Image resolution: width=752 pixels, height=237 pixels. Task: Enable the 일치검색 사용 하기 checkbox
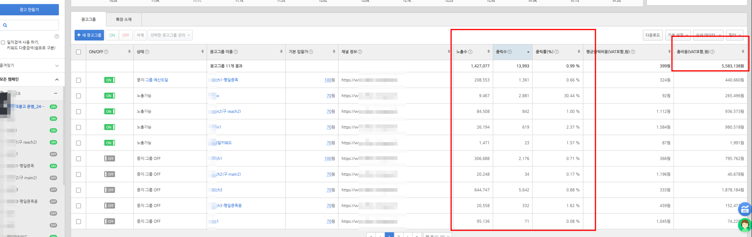tap(3, 43)
